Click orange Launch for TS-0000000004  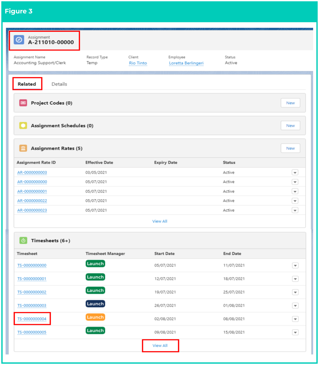click(95, 317)
